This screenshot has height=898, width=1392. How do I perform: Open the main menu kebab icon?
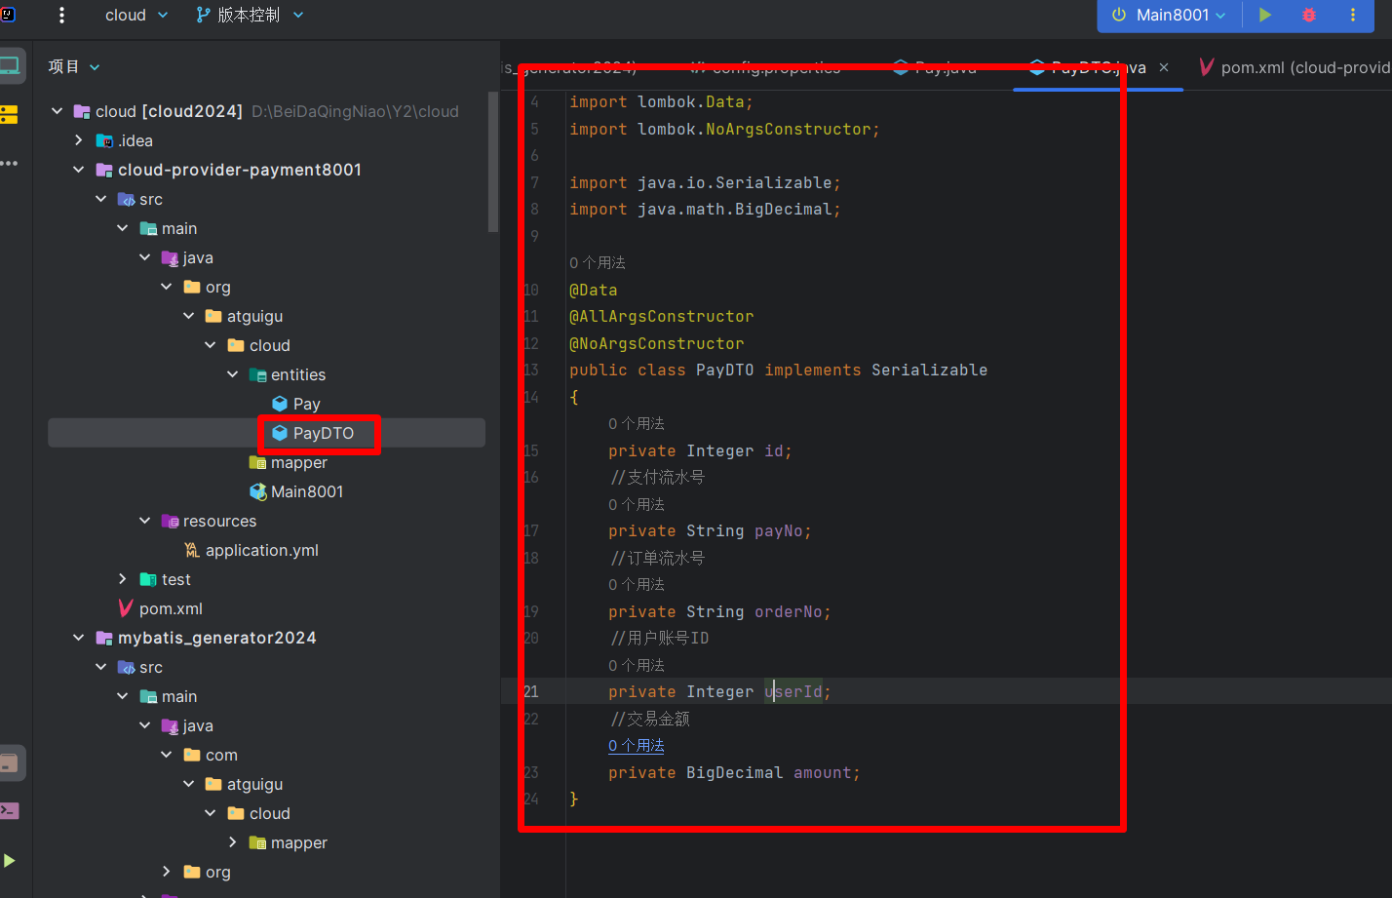click(61, 15)
